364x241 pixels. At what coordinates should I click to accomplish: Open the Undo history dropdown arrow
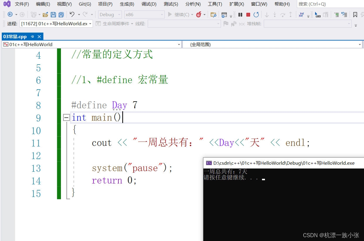coord(79,14)
